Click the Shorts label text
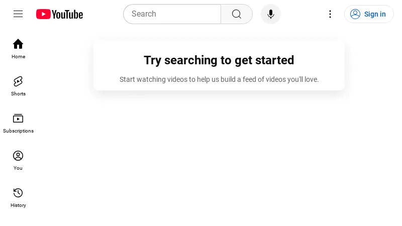The width and height of the screenshot is (402, 226). pos(18,94)
